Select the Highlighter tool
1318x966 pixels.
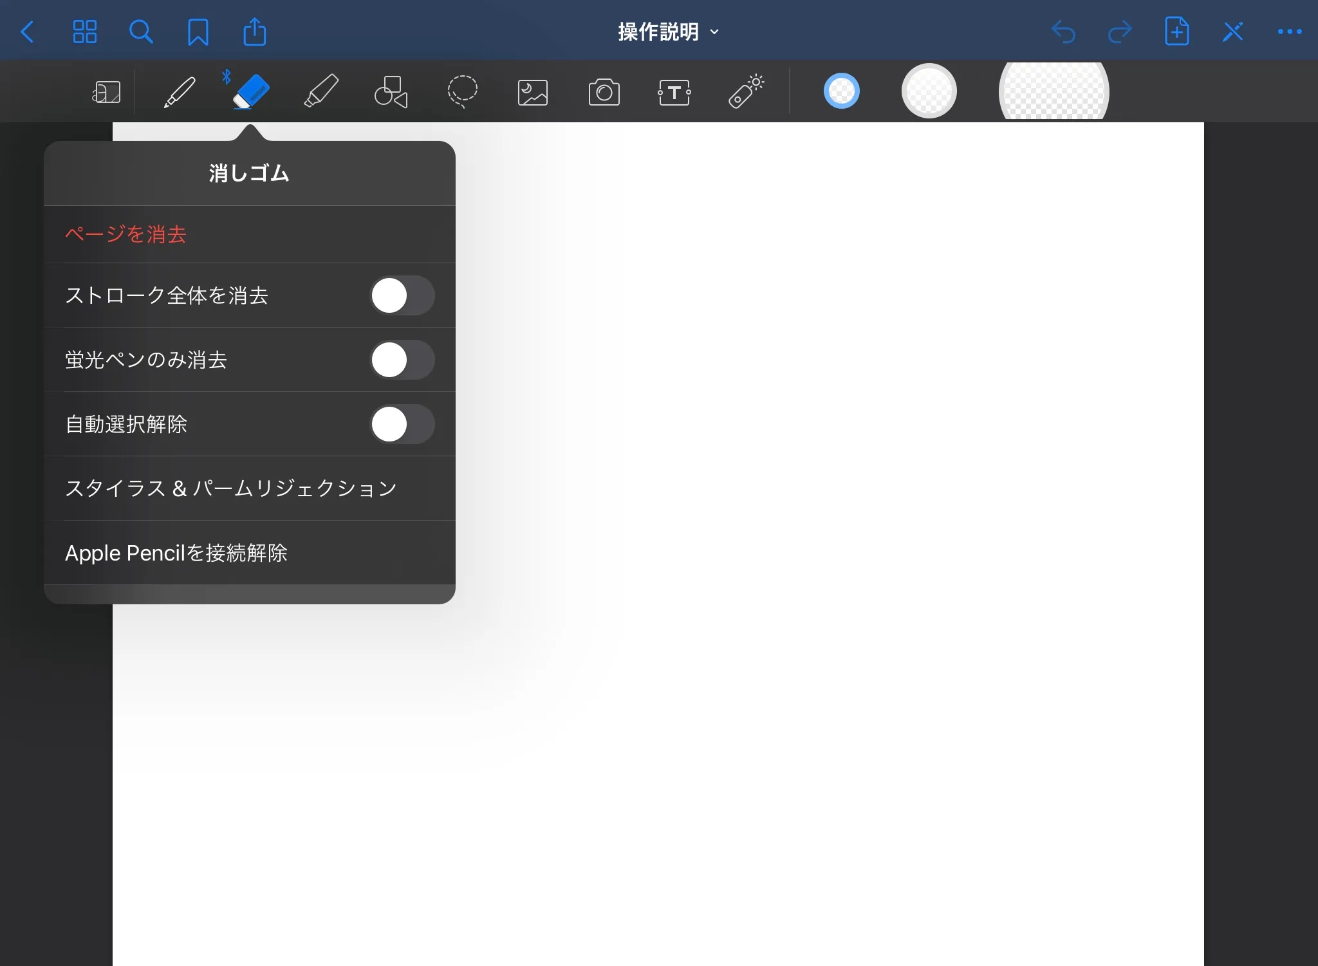pos(321,92)
